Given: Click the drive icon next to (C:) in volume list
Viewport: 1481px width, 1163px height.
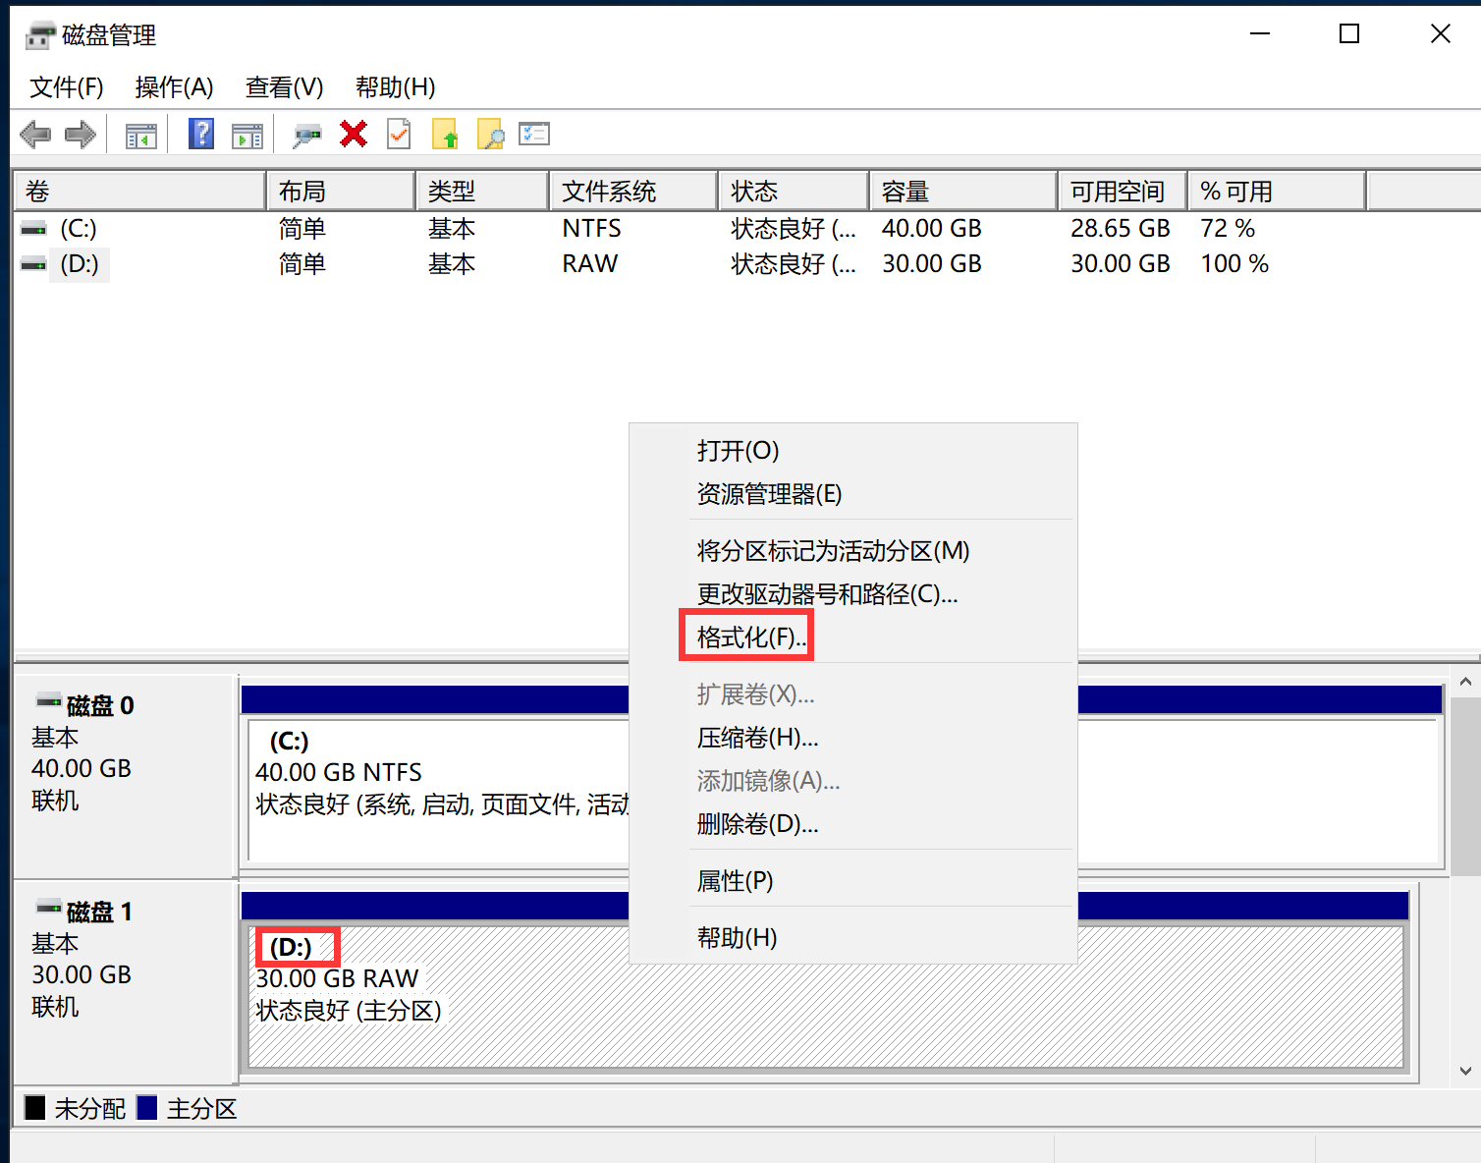Looking at the screenshot, I should pyautogui.click(x=34, y=229).
